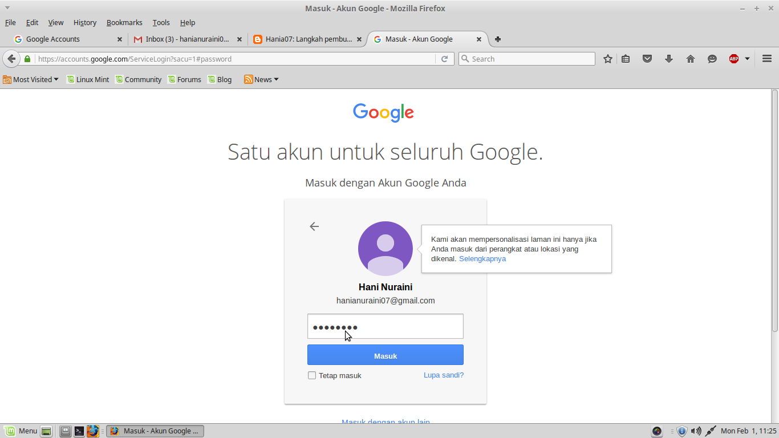
Task: Click the camera lens tray icon
Action: 657,431
